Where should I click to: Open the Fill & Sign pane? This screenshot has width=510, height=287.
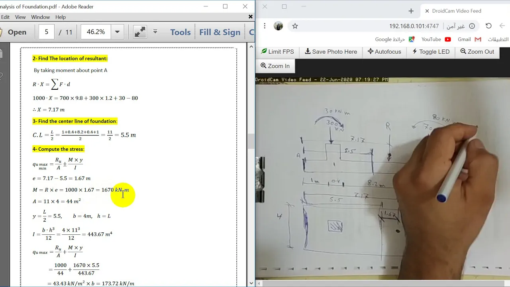220,32
